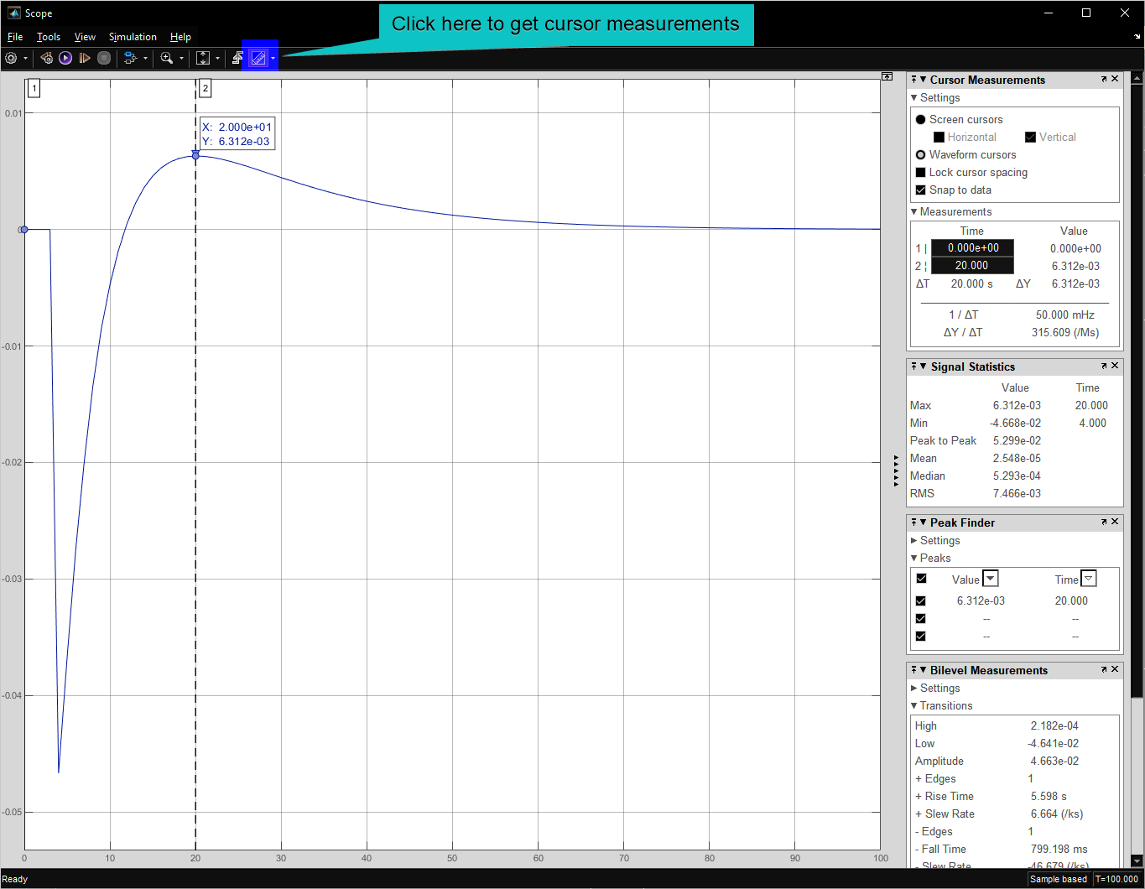Click the Highlight Simulink block icon
The image size is (1145, 889).
pyautogui.click(x=130, y=58)
